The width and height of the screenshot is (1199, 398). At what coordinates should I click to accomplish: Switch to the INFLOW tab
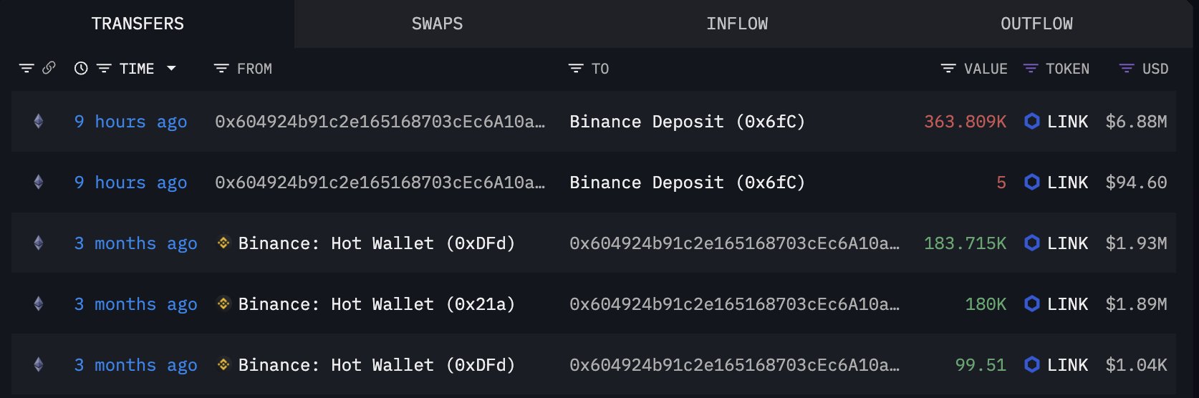[737, 24]
